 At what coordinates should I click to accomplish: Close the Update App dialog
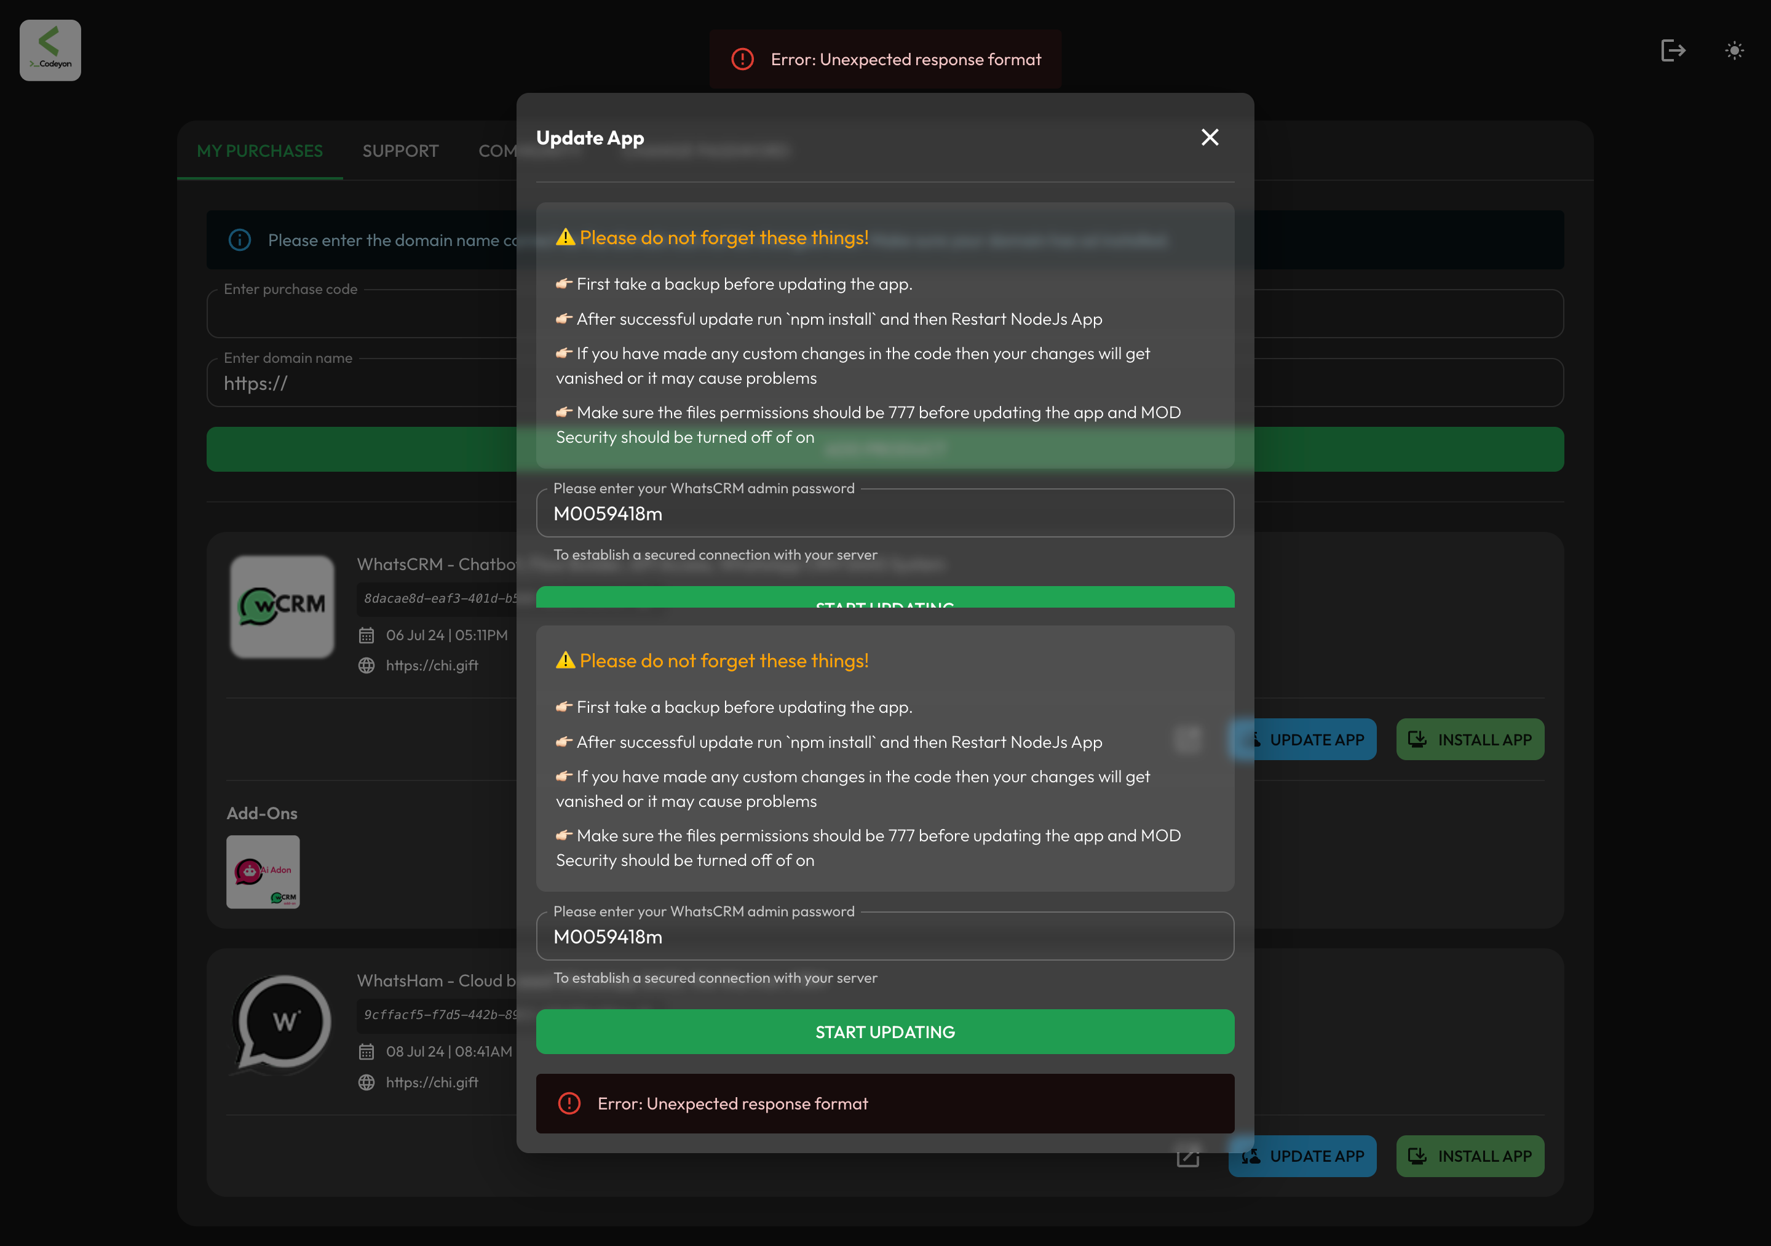pos(1210,137)
